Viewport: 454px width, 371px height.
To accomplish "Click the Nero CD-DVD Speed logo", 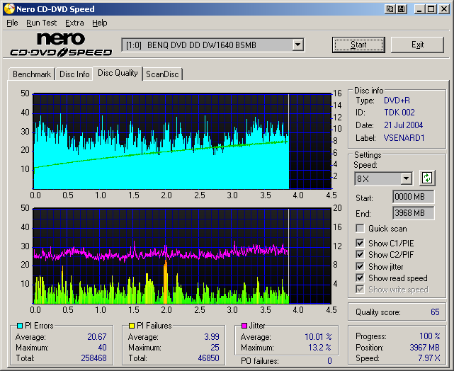I will (x=61, y=45).
